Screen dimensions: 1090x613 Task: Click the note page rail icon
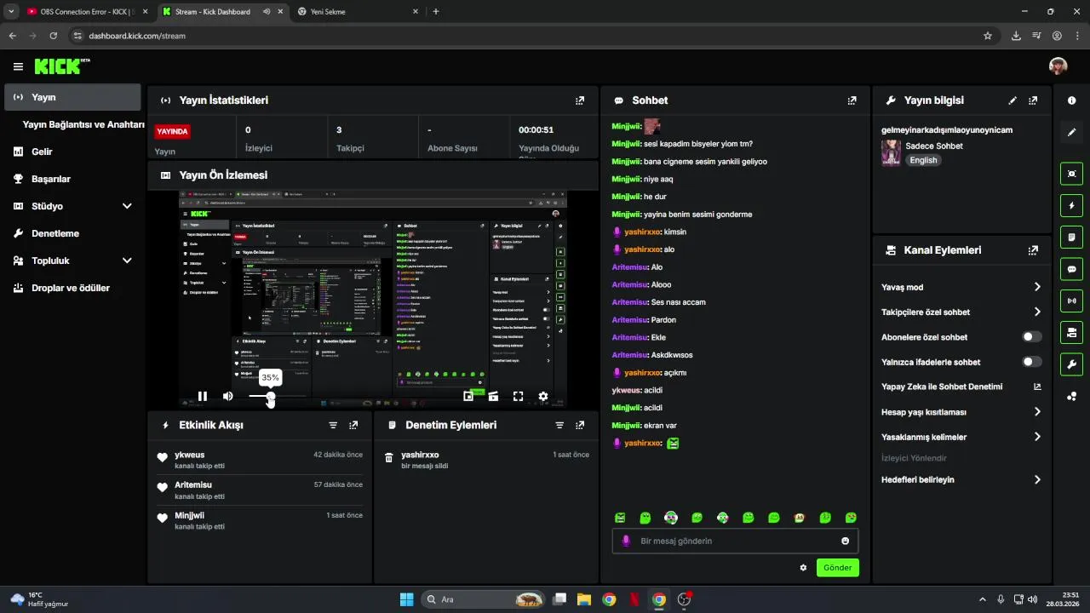click(1071, 237)
